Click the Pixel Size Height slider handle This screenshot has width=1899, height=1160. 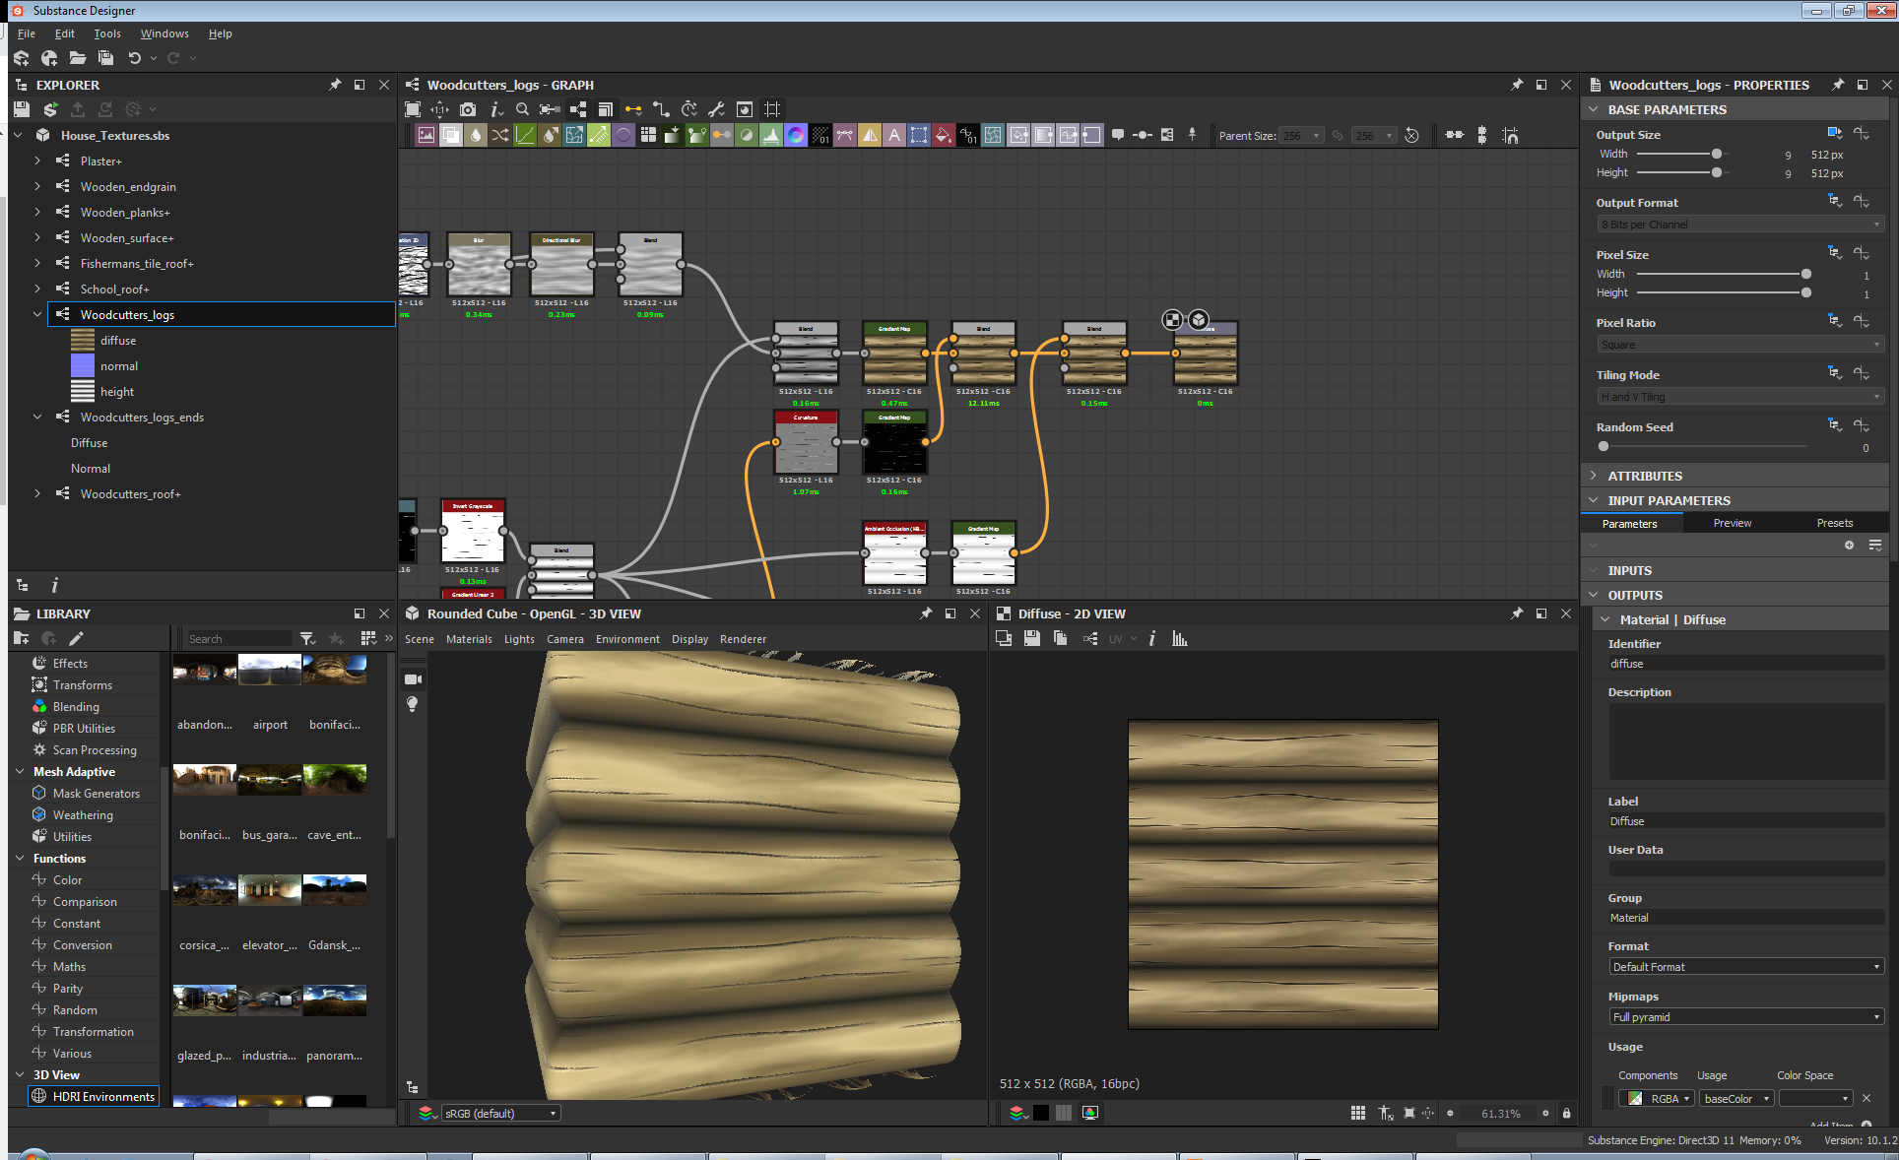click(1806, 292)
